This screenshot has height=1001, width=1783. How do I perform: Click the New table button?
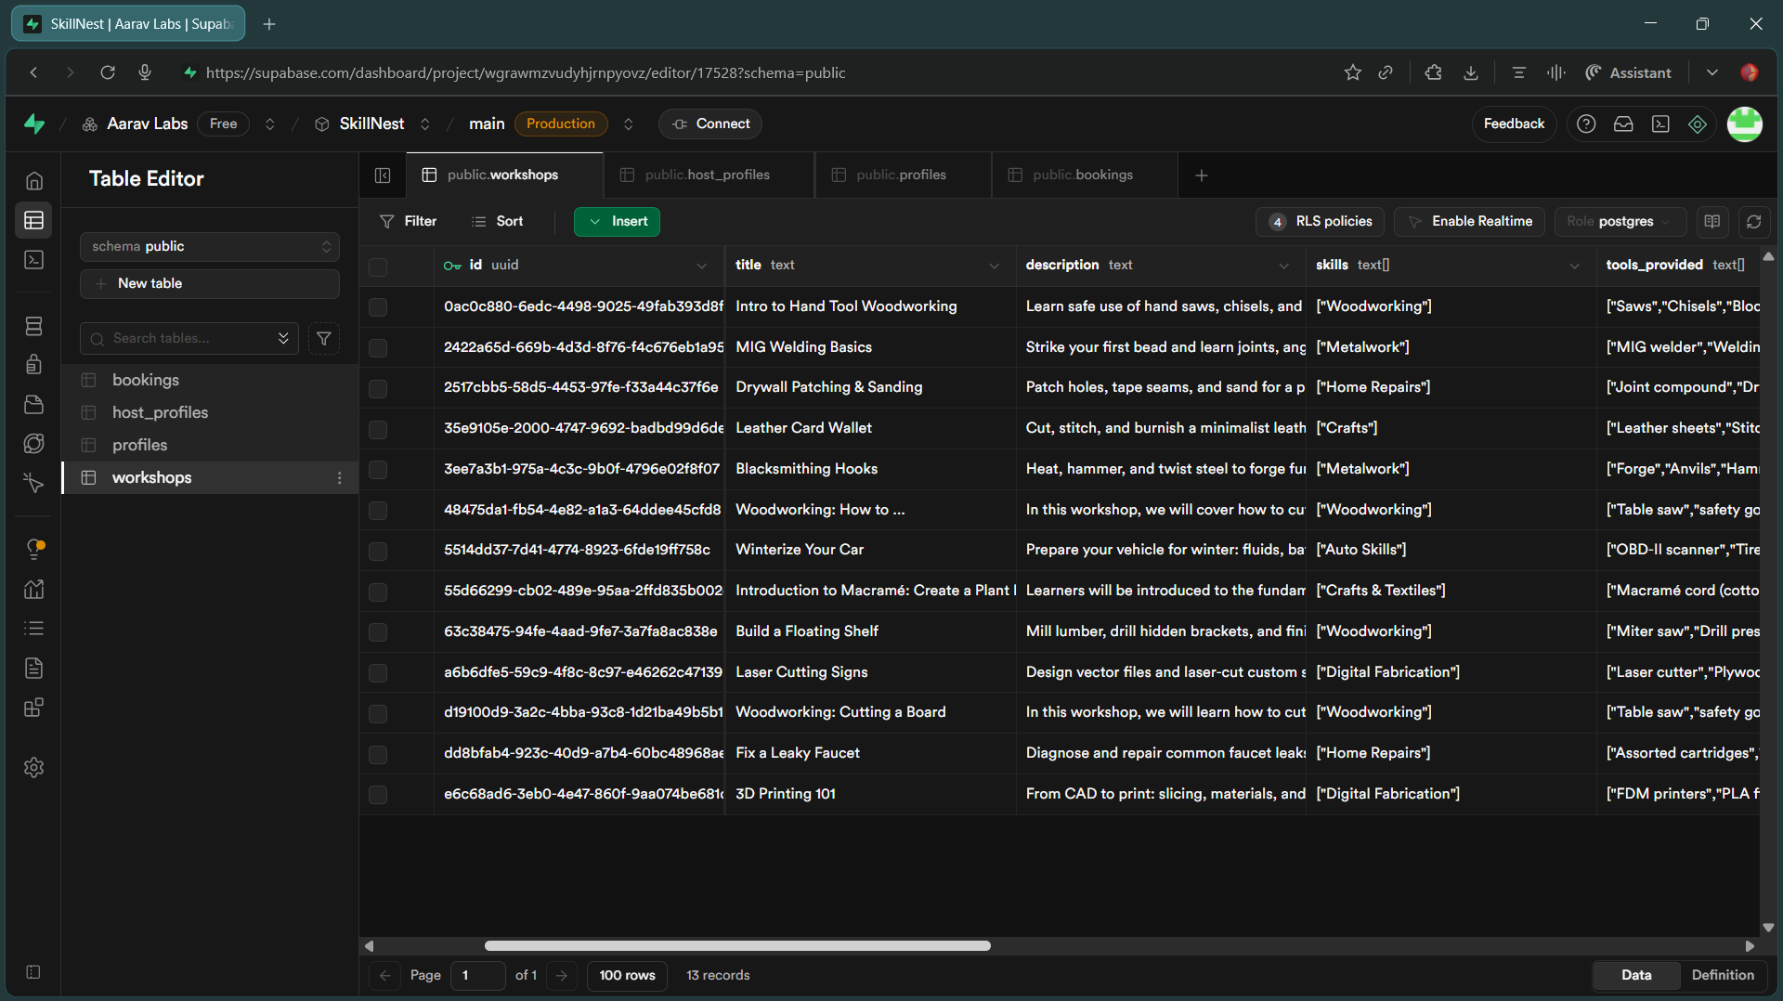click(210, 283)
